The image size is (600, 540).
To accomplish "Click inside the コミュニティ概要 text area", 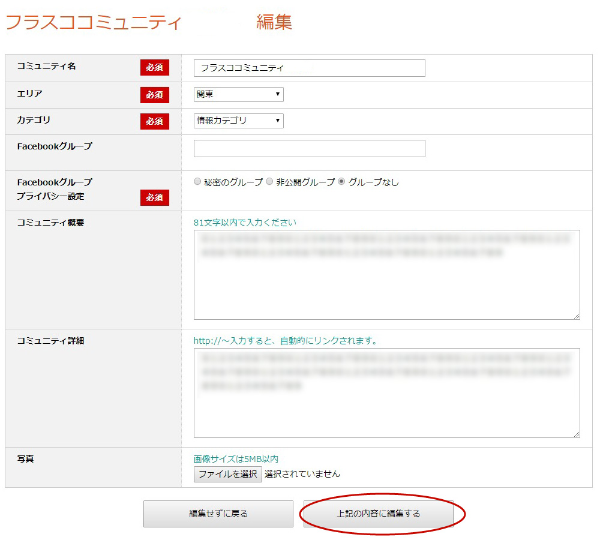I will [x=387, y=275].
